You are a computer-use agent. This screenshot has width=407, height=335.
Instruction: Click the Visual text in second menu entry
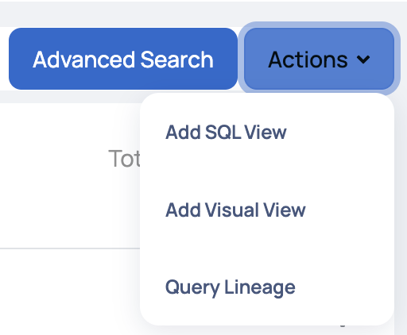232,210
